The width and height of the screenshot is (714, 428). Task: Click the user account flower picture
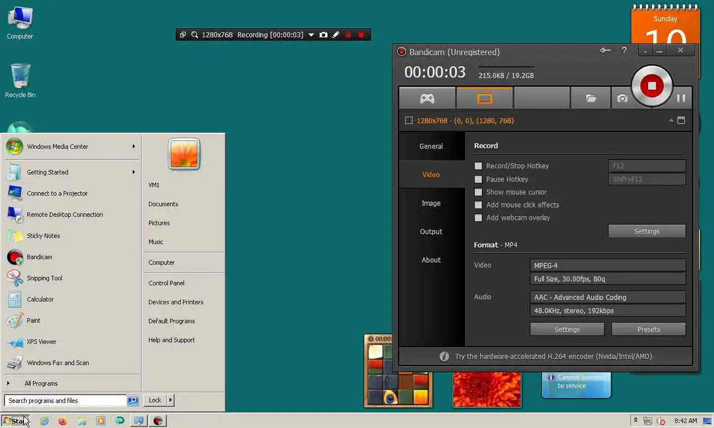click(x=184, y=153)
